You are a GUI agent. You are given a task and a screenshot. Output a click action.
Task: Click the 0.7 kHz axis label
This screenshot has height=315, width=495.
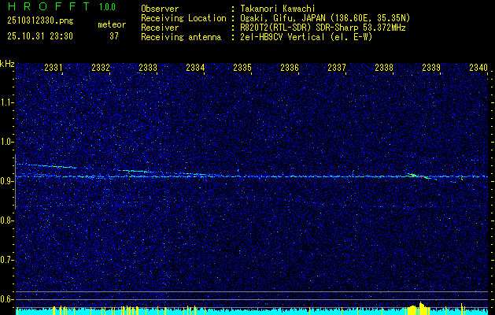click(6, 261)
